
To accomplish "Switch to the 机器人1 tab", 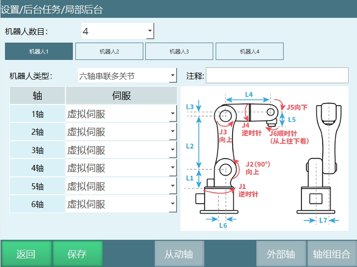I will [39, 52].
